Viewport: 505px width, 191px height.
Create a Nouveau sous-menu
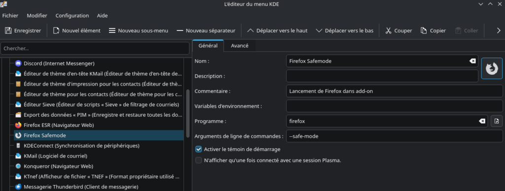pos(139,31)
